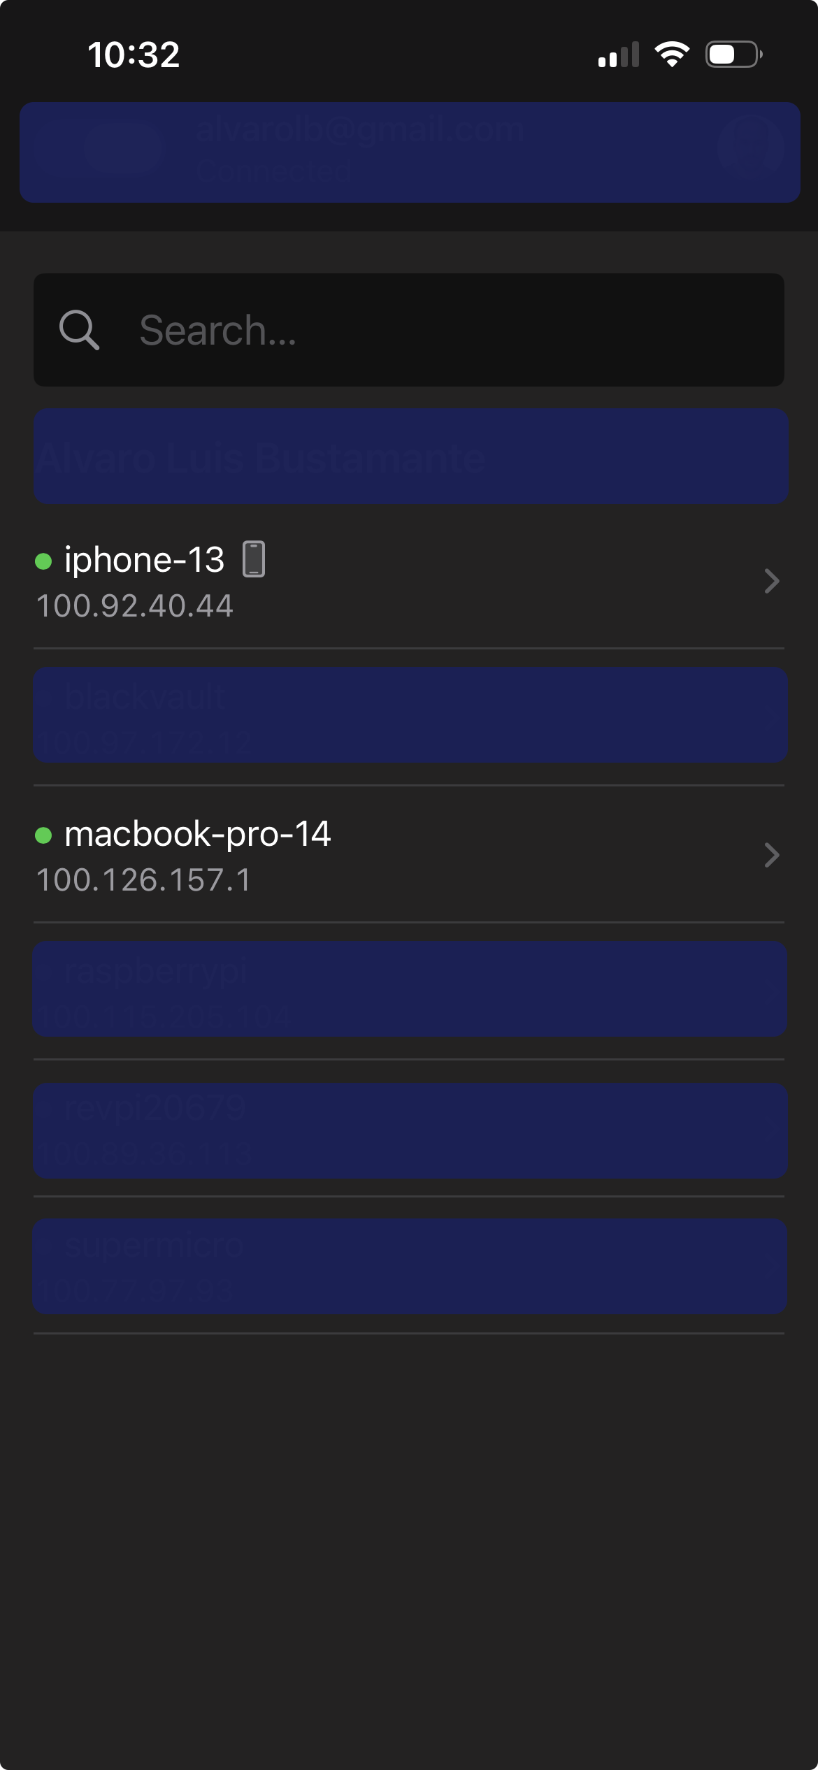
Task: Tap the search magnifier icon
Action: coord(78,329)
